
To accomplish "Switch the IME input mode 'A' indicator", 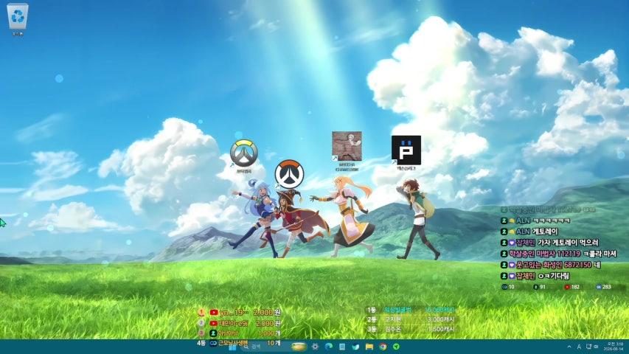I will (x=579, y=347).
